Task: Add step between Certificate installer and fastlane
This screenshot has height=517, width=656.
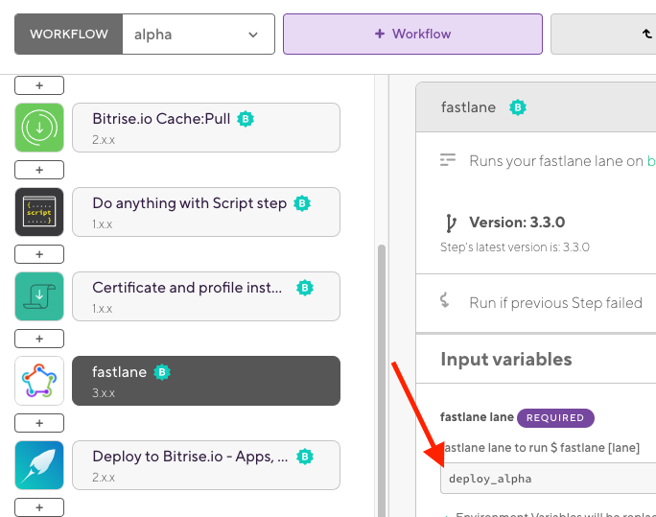Action: click(39, 339)
